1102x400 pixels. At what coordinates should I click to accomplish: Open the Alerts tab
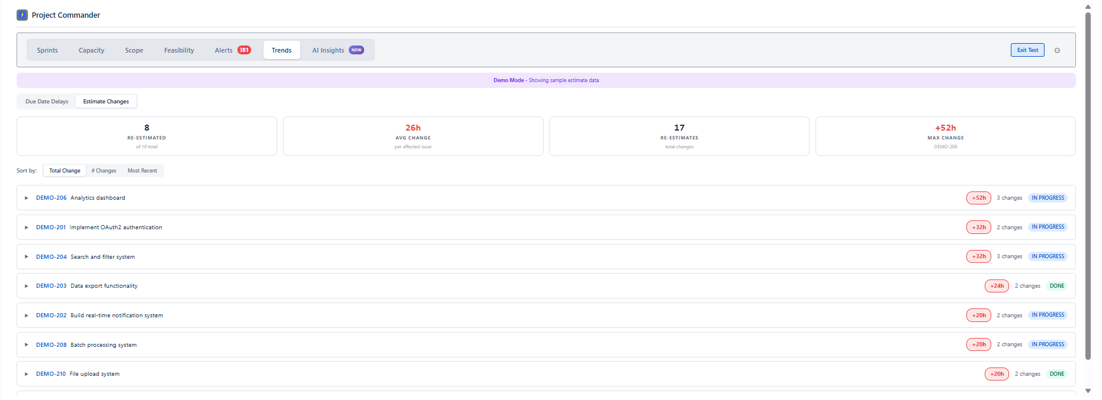232,50
